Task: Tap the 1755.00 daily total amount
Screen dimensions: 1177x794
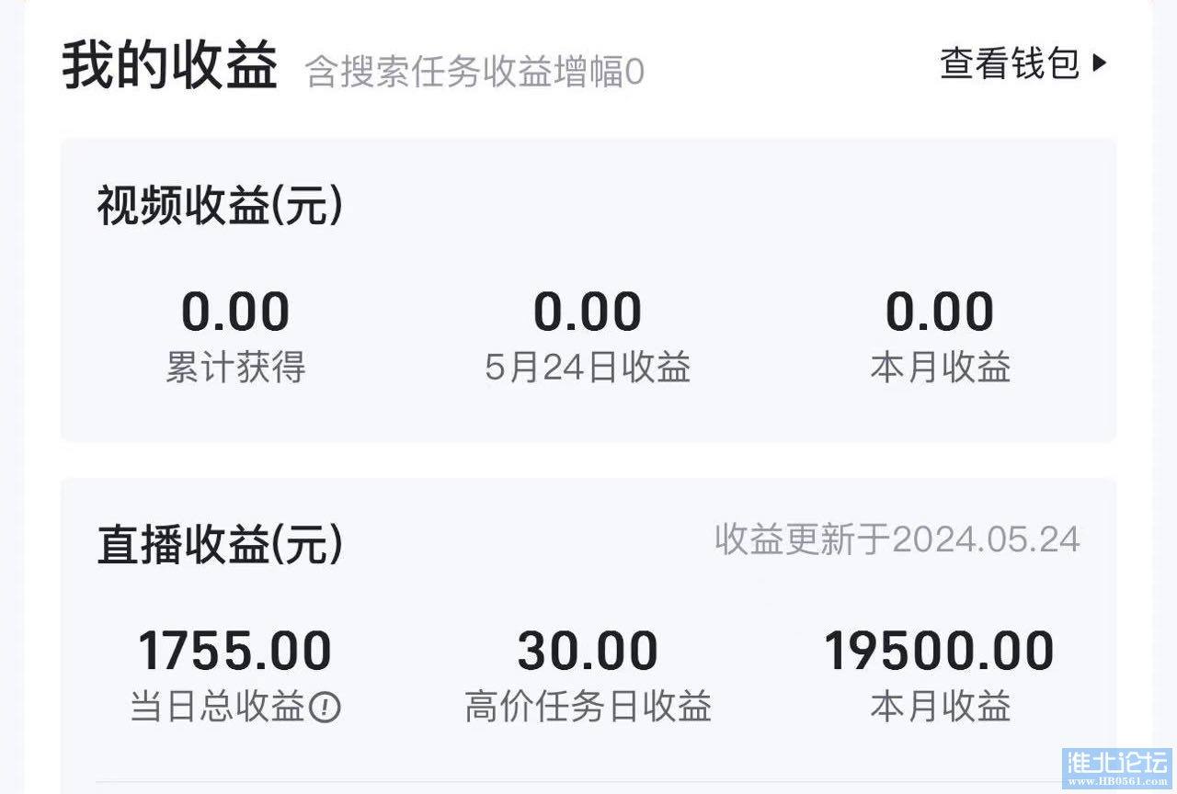Action: [235, 651]
